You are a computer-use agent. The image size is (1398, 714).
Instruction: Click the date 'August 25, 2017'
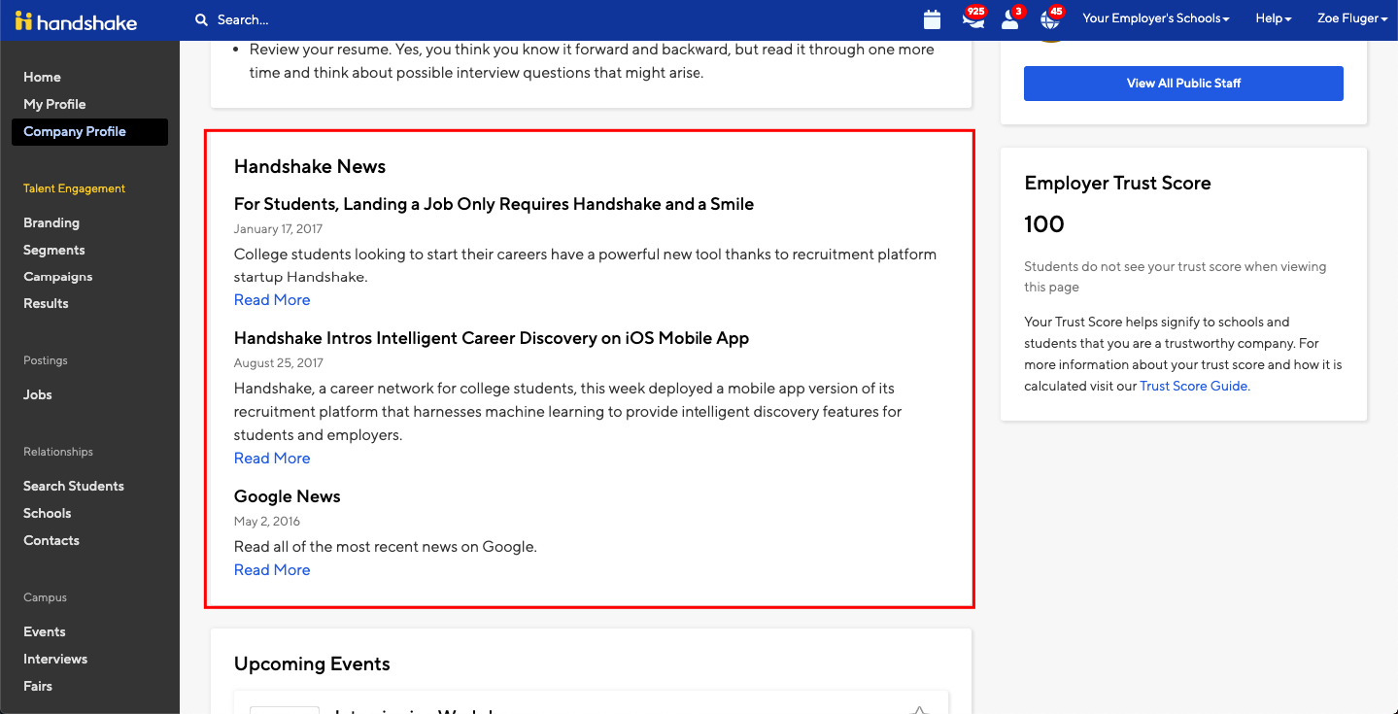click(x=279, y=363)
